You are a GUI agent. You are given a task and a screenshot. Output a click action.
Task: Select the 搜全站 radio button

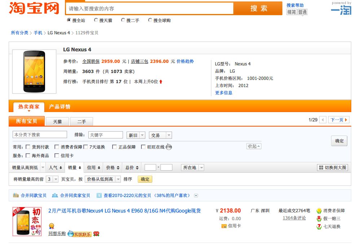(x=69, y=20)
